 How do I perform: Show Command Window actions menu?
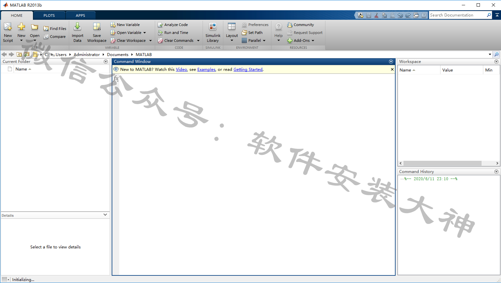(391, 62)
